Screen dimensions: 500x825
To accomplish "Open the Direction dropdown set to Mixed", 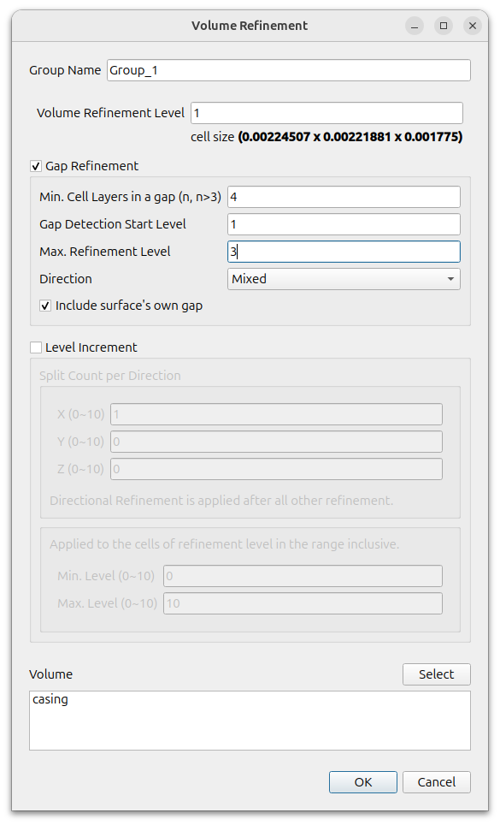I will click(x=344, y=279).
